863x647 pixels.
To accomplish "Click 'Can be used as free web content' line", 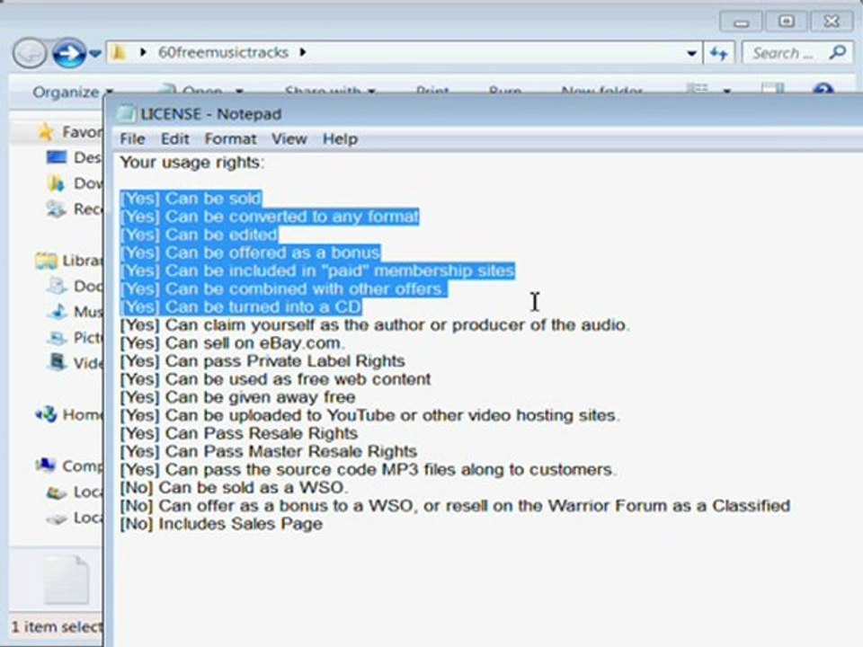I will tap(275, 379).
